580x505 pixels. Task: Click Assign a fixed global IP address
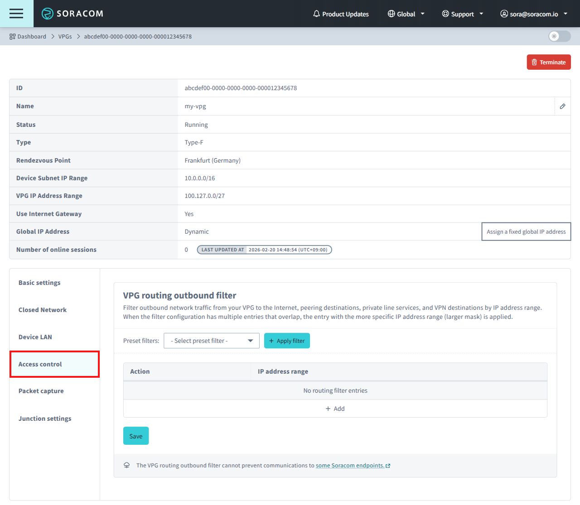(526, 231)
